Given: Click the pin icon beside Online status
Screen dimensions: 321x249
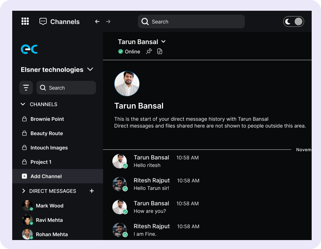Looking at the screenshot, I should (149, 52).
